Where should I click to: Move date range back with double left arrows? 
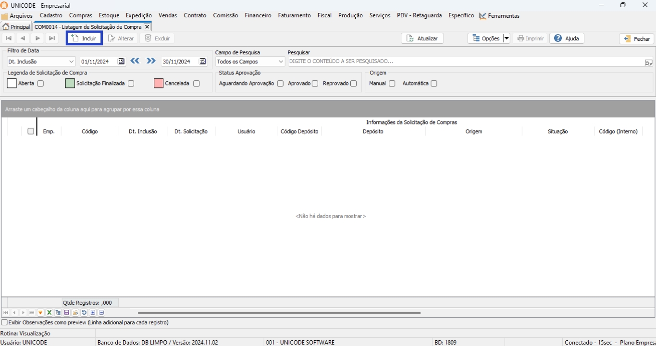pyautogui.click(x=135, y=61)
